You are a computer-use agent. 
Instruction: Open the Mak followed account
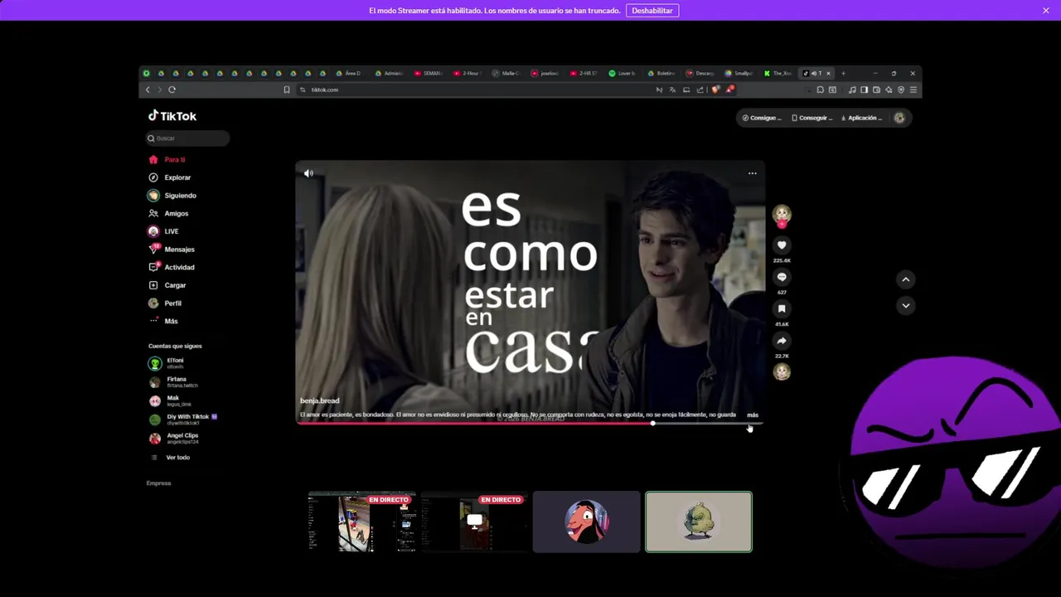click(x=170, y=400)
